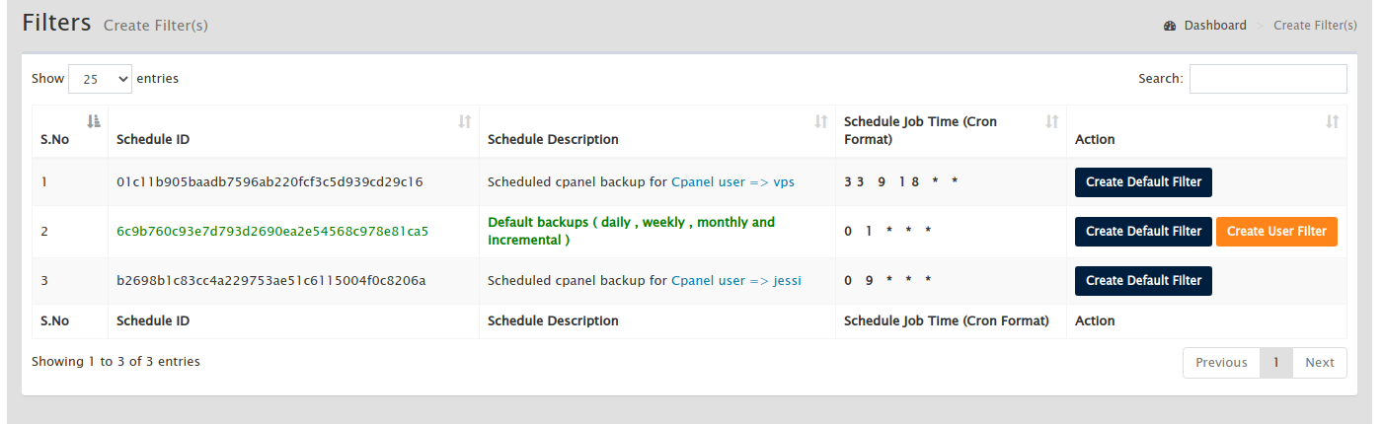Sort table by S.No sort icon

[x=94, y=121]
